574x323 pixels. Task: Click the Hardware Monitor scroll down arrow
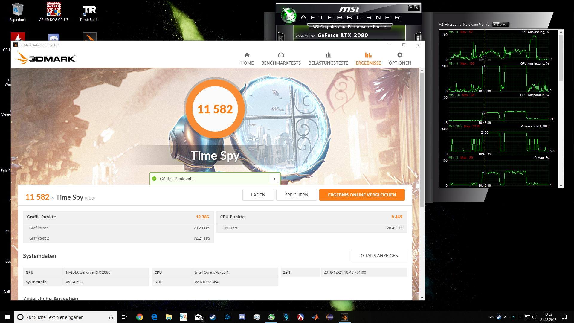click(x=561, y=185)
